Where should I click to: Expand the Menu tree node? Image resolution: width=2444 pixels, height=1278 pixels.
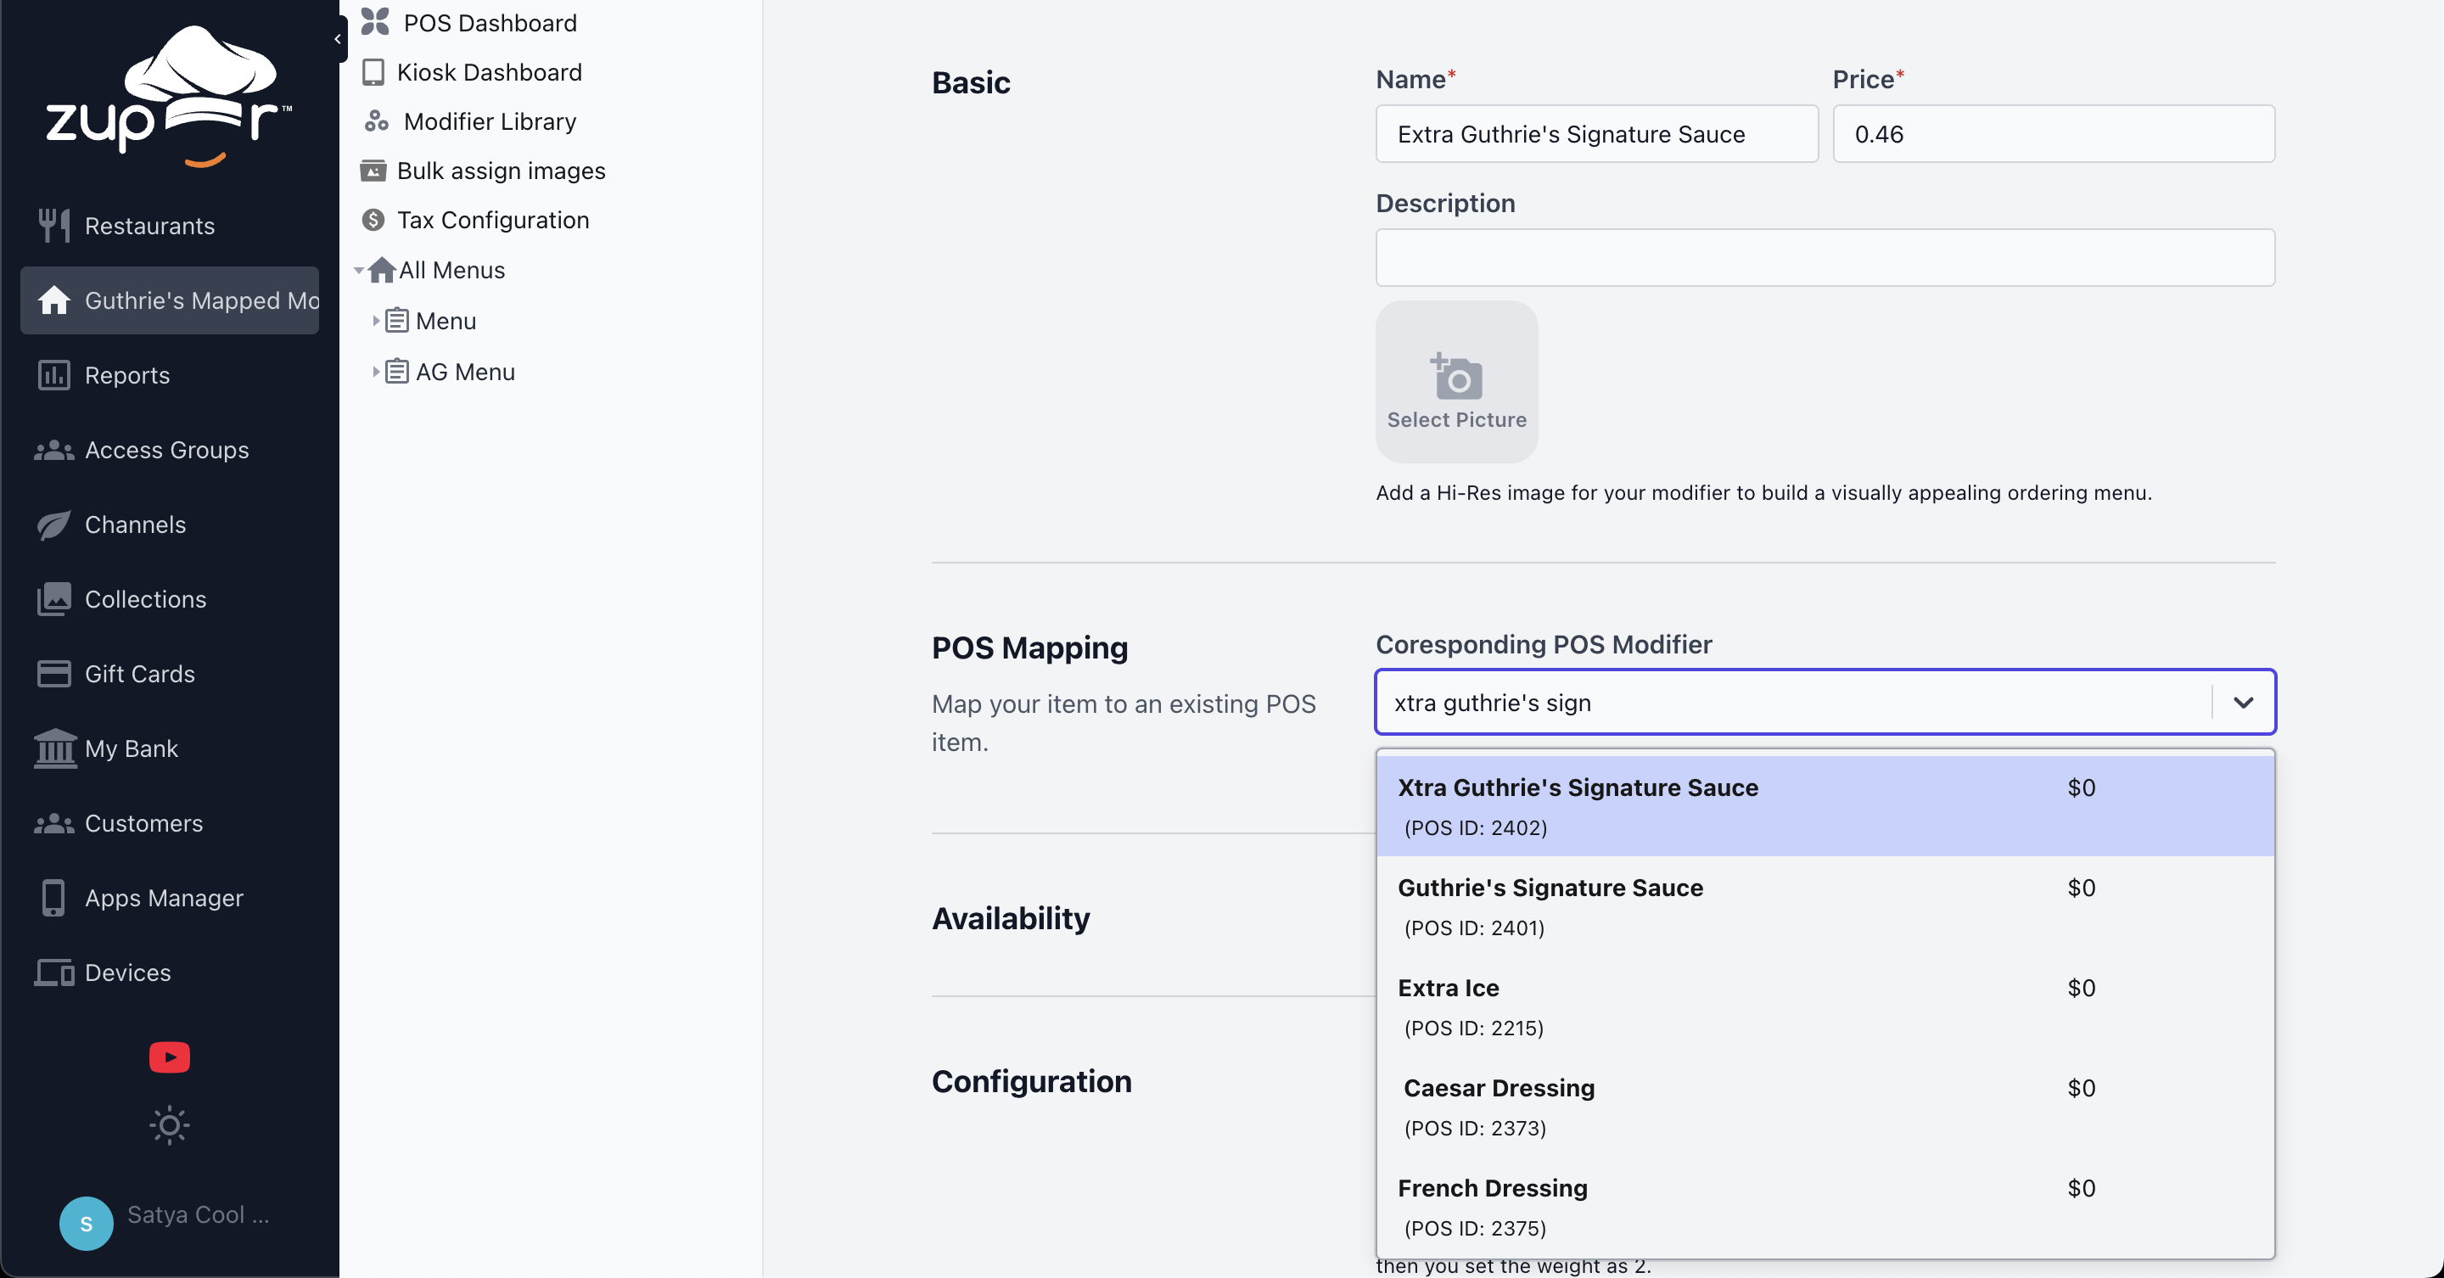point(376,321)
